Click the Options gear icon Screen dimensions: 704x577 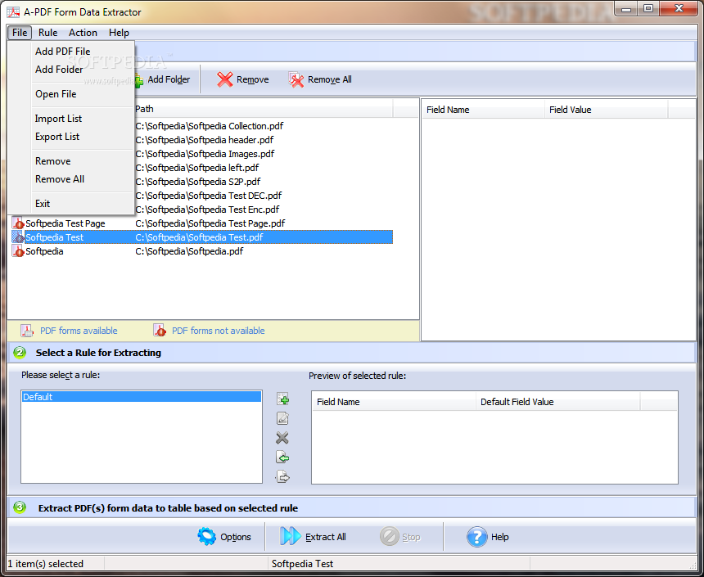pos(206,537)
